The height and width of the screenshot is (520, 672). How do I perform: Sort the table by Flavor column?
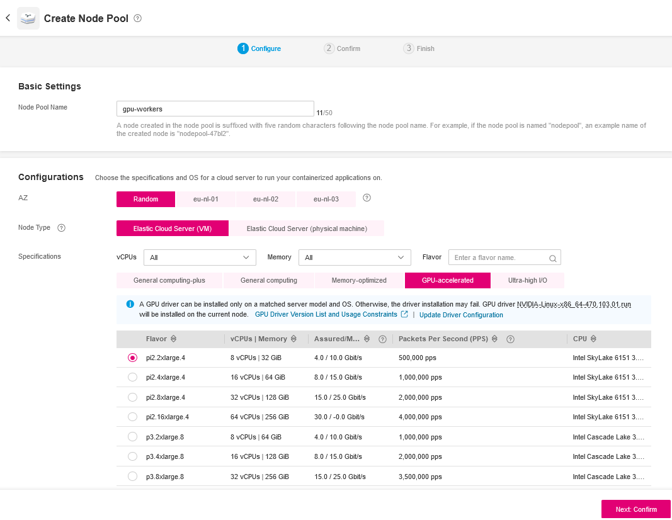[x=173, y=339]
